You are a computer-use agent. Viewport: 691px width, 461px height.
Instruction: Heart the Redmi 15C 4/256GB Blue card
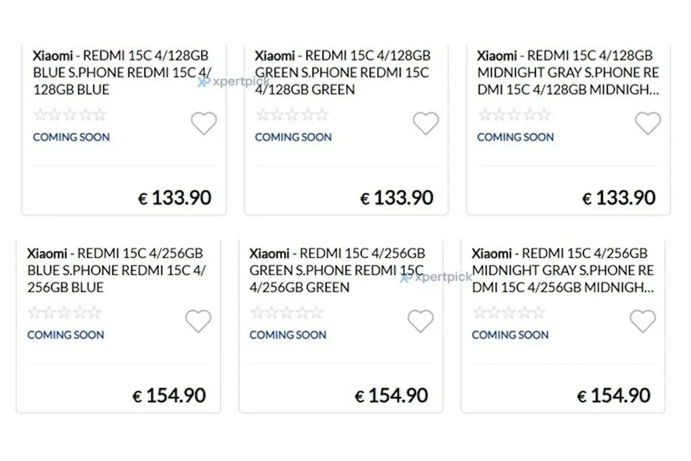coord(198,321)
